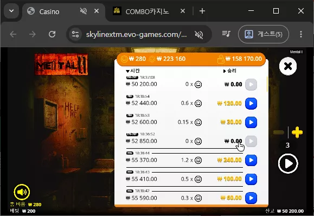Click the coin icon beside ₩ 223 160
Screen dimensions: 314x216
[x=152, y=59]
